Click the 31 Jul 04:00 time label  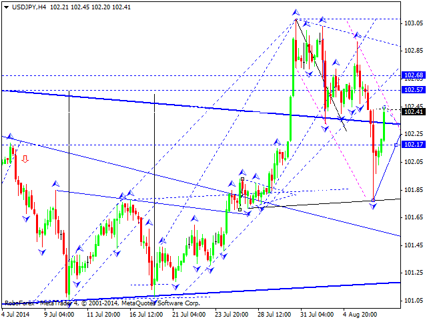317,314
